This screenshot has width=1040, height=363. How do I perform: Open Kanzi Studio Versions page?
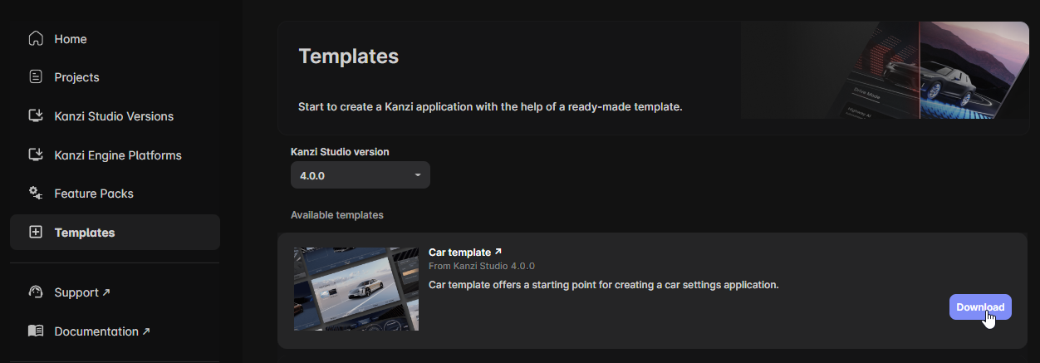coord(115,116)
